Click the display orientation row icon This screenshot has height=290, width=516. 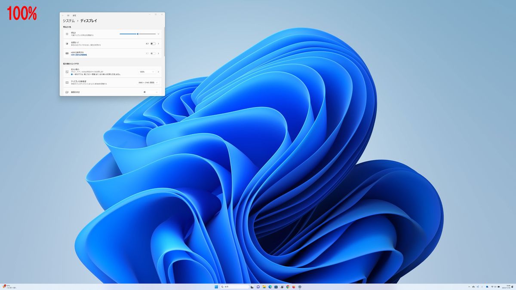click(x=67, y=92)
